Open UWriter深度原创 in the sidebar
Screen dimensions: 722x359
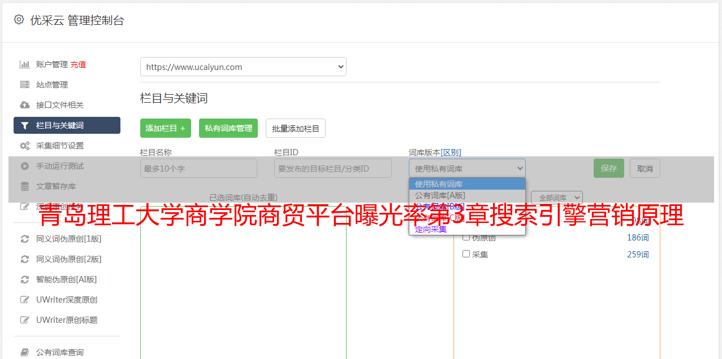(x=67, y=300)
